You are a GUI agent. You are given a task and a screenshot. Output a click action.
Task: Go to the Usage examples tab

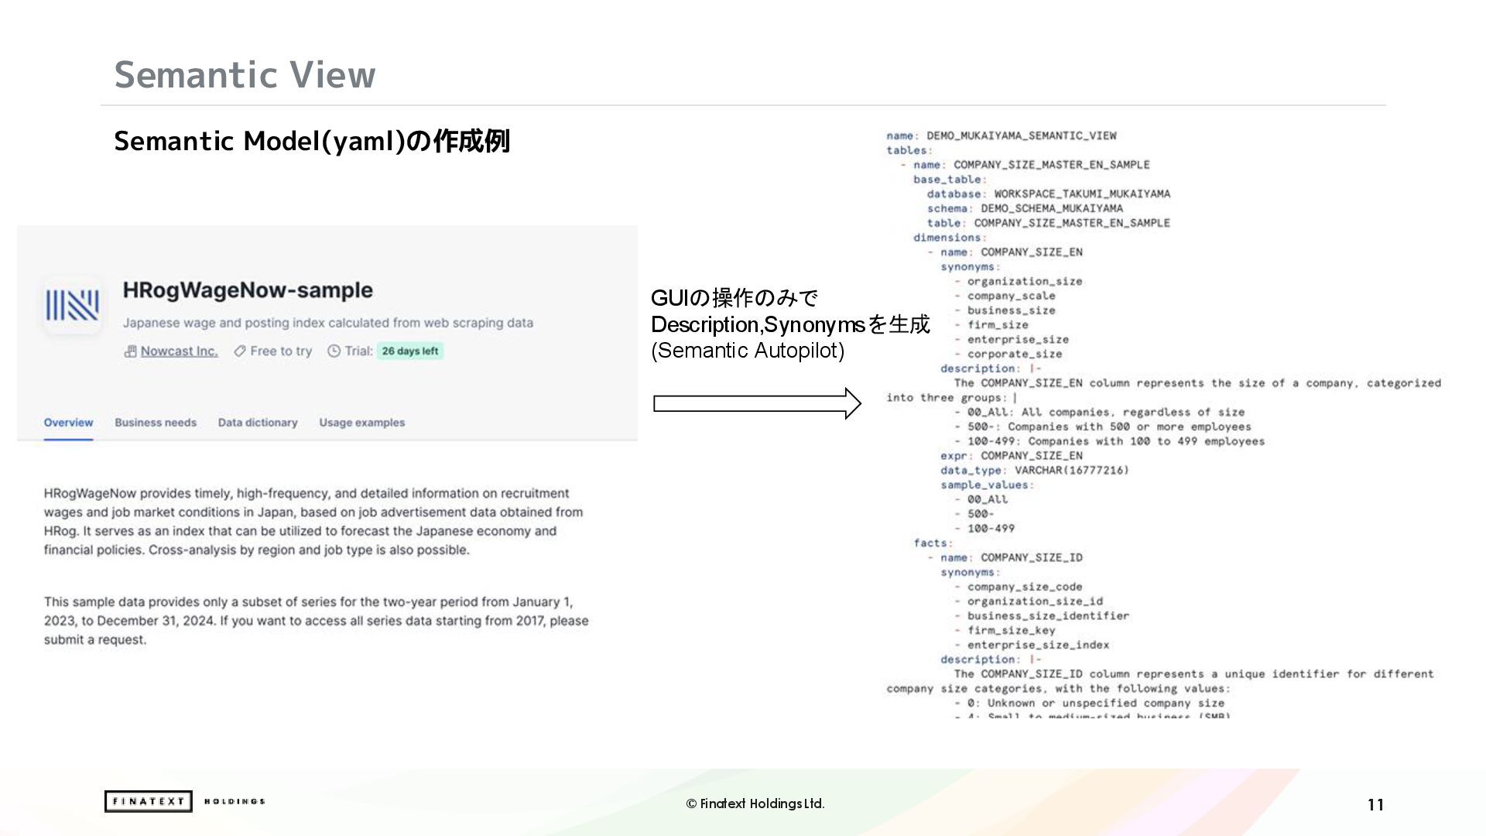click(x=362, y=423)
